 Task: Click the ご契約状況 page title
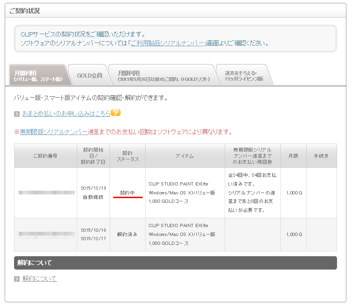pos(25,11)
